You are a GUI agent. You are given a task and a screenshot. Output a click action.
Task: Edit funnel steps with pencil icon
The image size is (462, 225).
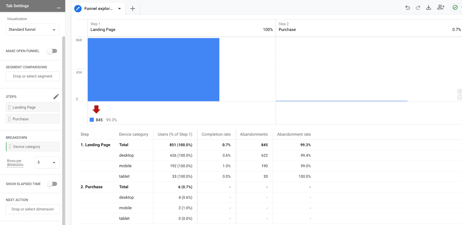(56, 97)
